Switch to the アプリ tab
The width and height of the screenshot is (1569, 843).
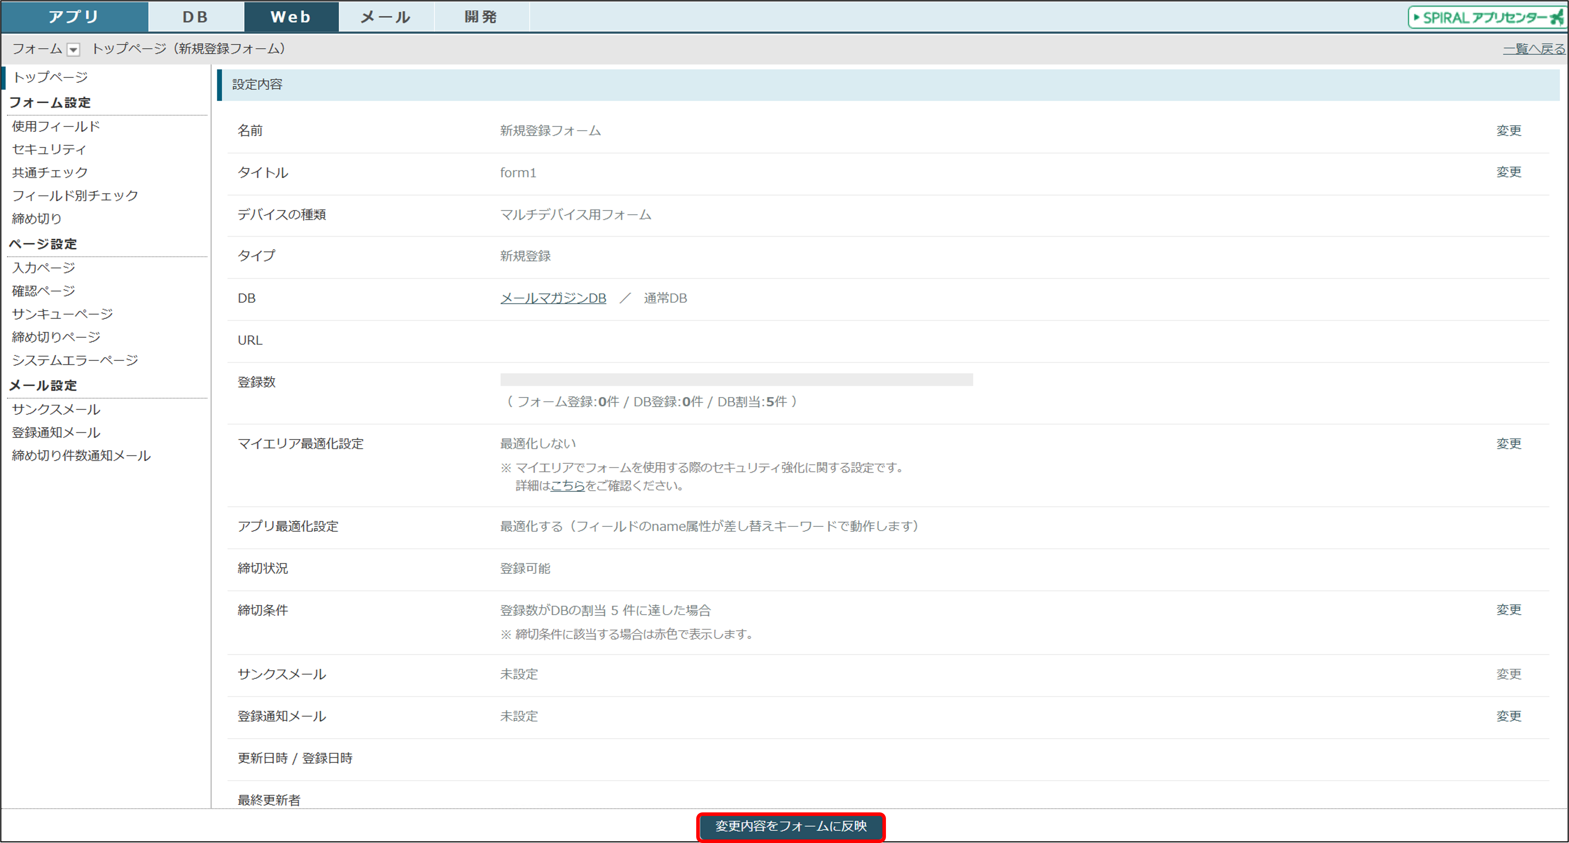(74, 17)
